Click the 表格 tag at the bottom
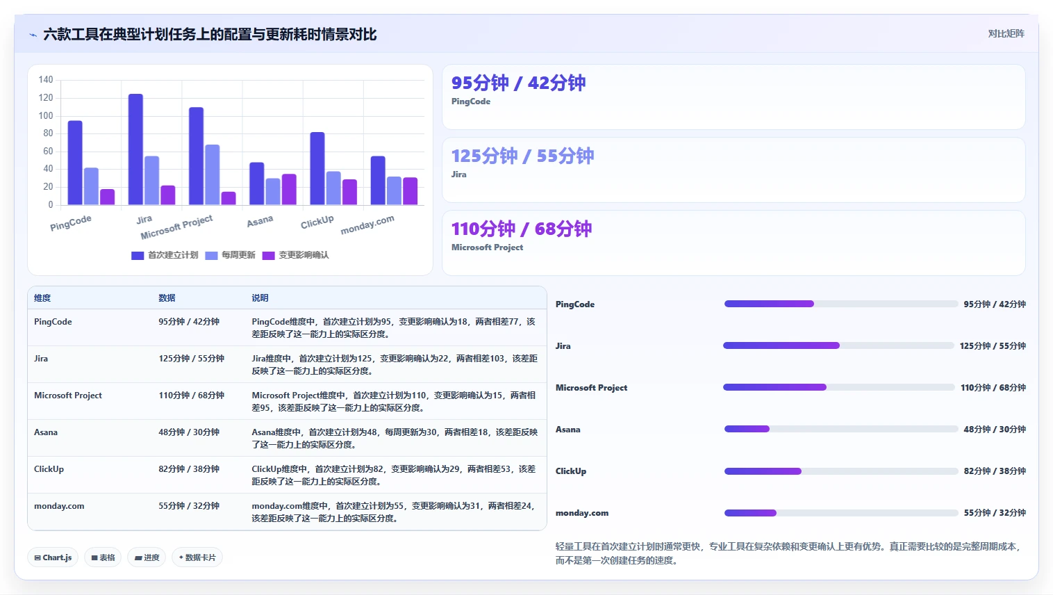 tap(103, 557)
